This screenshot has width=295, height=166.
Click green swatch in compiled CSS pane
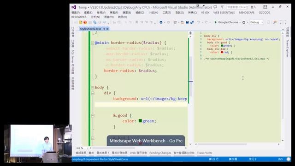pos(222,46)
